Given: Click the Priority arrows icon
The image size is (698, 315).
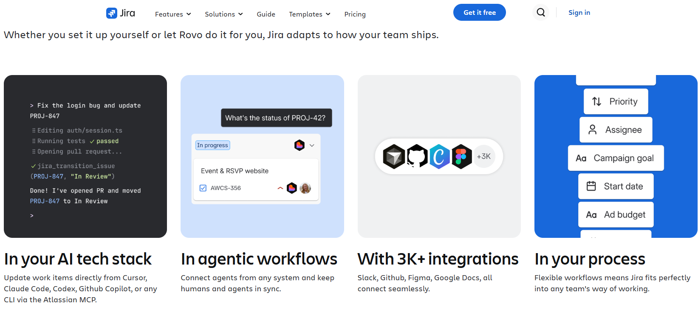Looking at the screenshot, I should point(596,101).
